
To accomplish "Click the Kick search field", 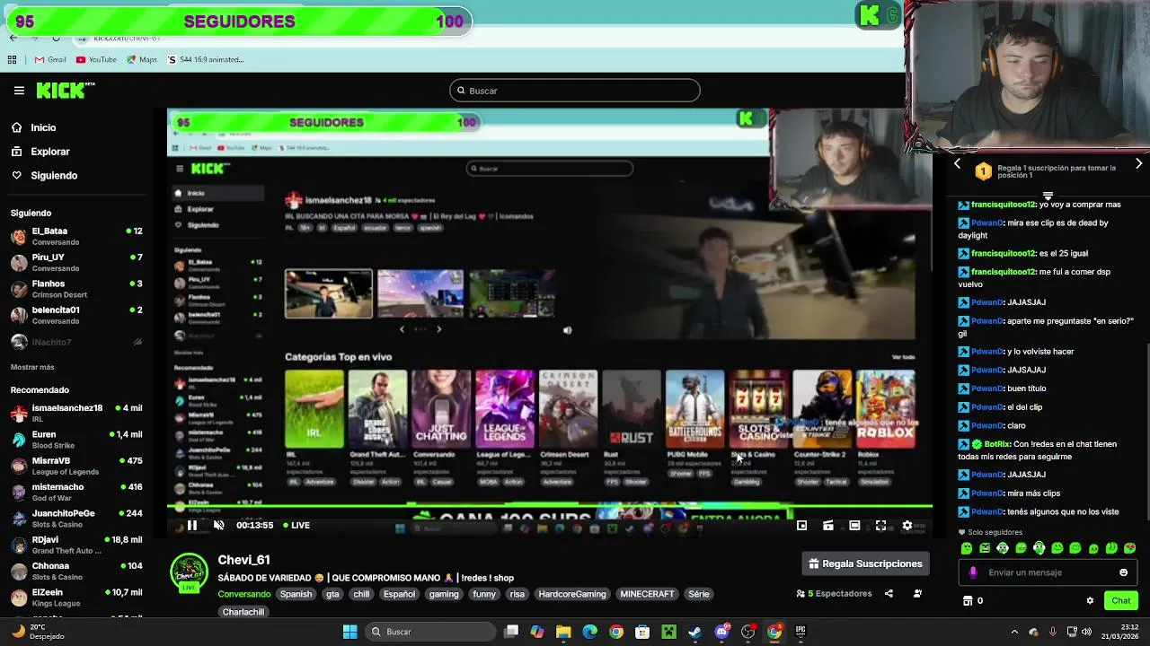I will 574,91.
